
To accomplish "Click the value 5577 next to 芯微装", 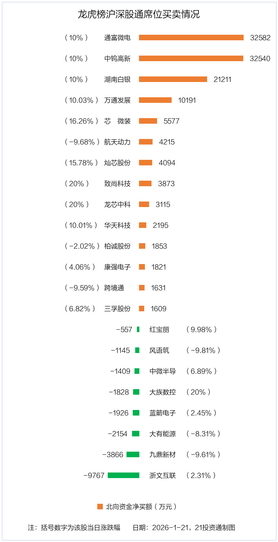I will pyautogui.click(x=171, y=121).
